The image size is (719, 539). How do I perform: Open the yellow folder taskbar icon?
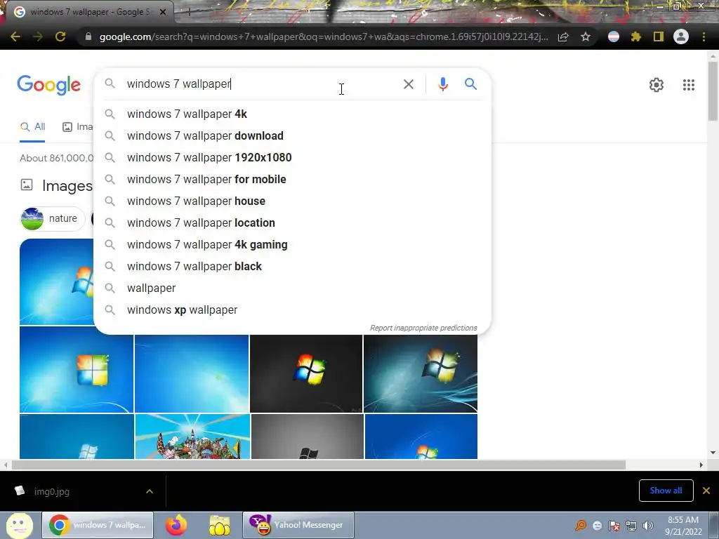(x=219, y=525)
